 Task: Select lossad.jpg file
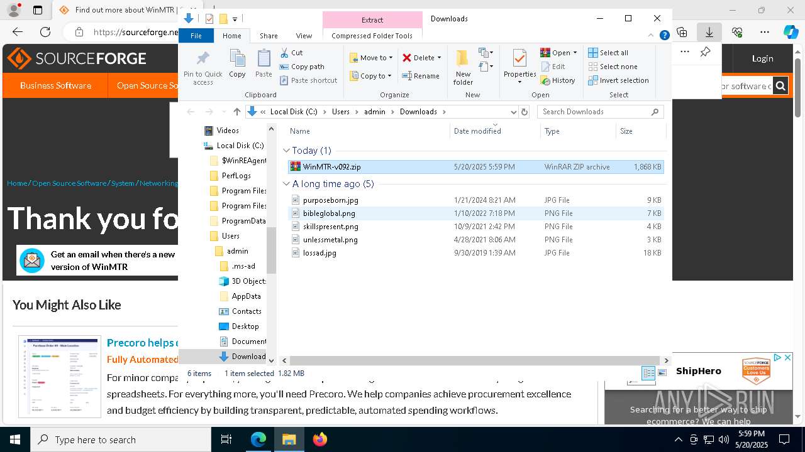point(475,253)
